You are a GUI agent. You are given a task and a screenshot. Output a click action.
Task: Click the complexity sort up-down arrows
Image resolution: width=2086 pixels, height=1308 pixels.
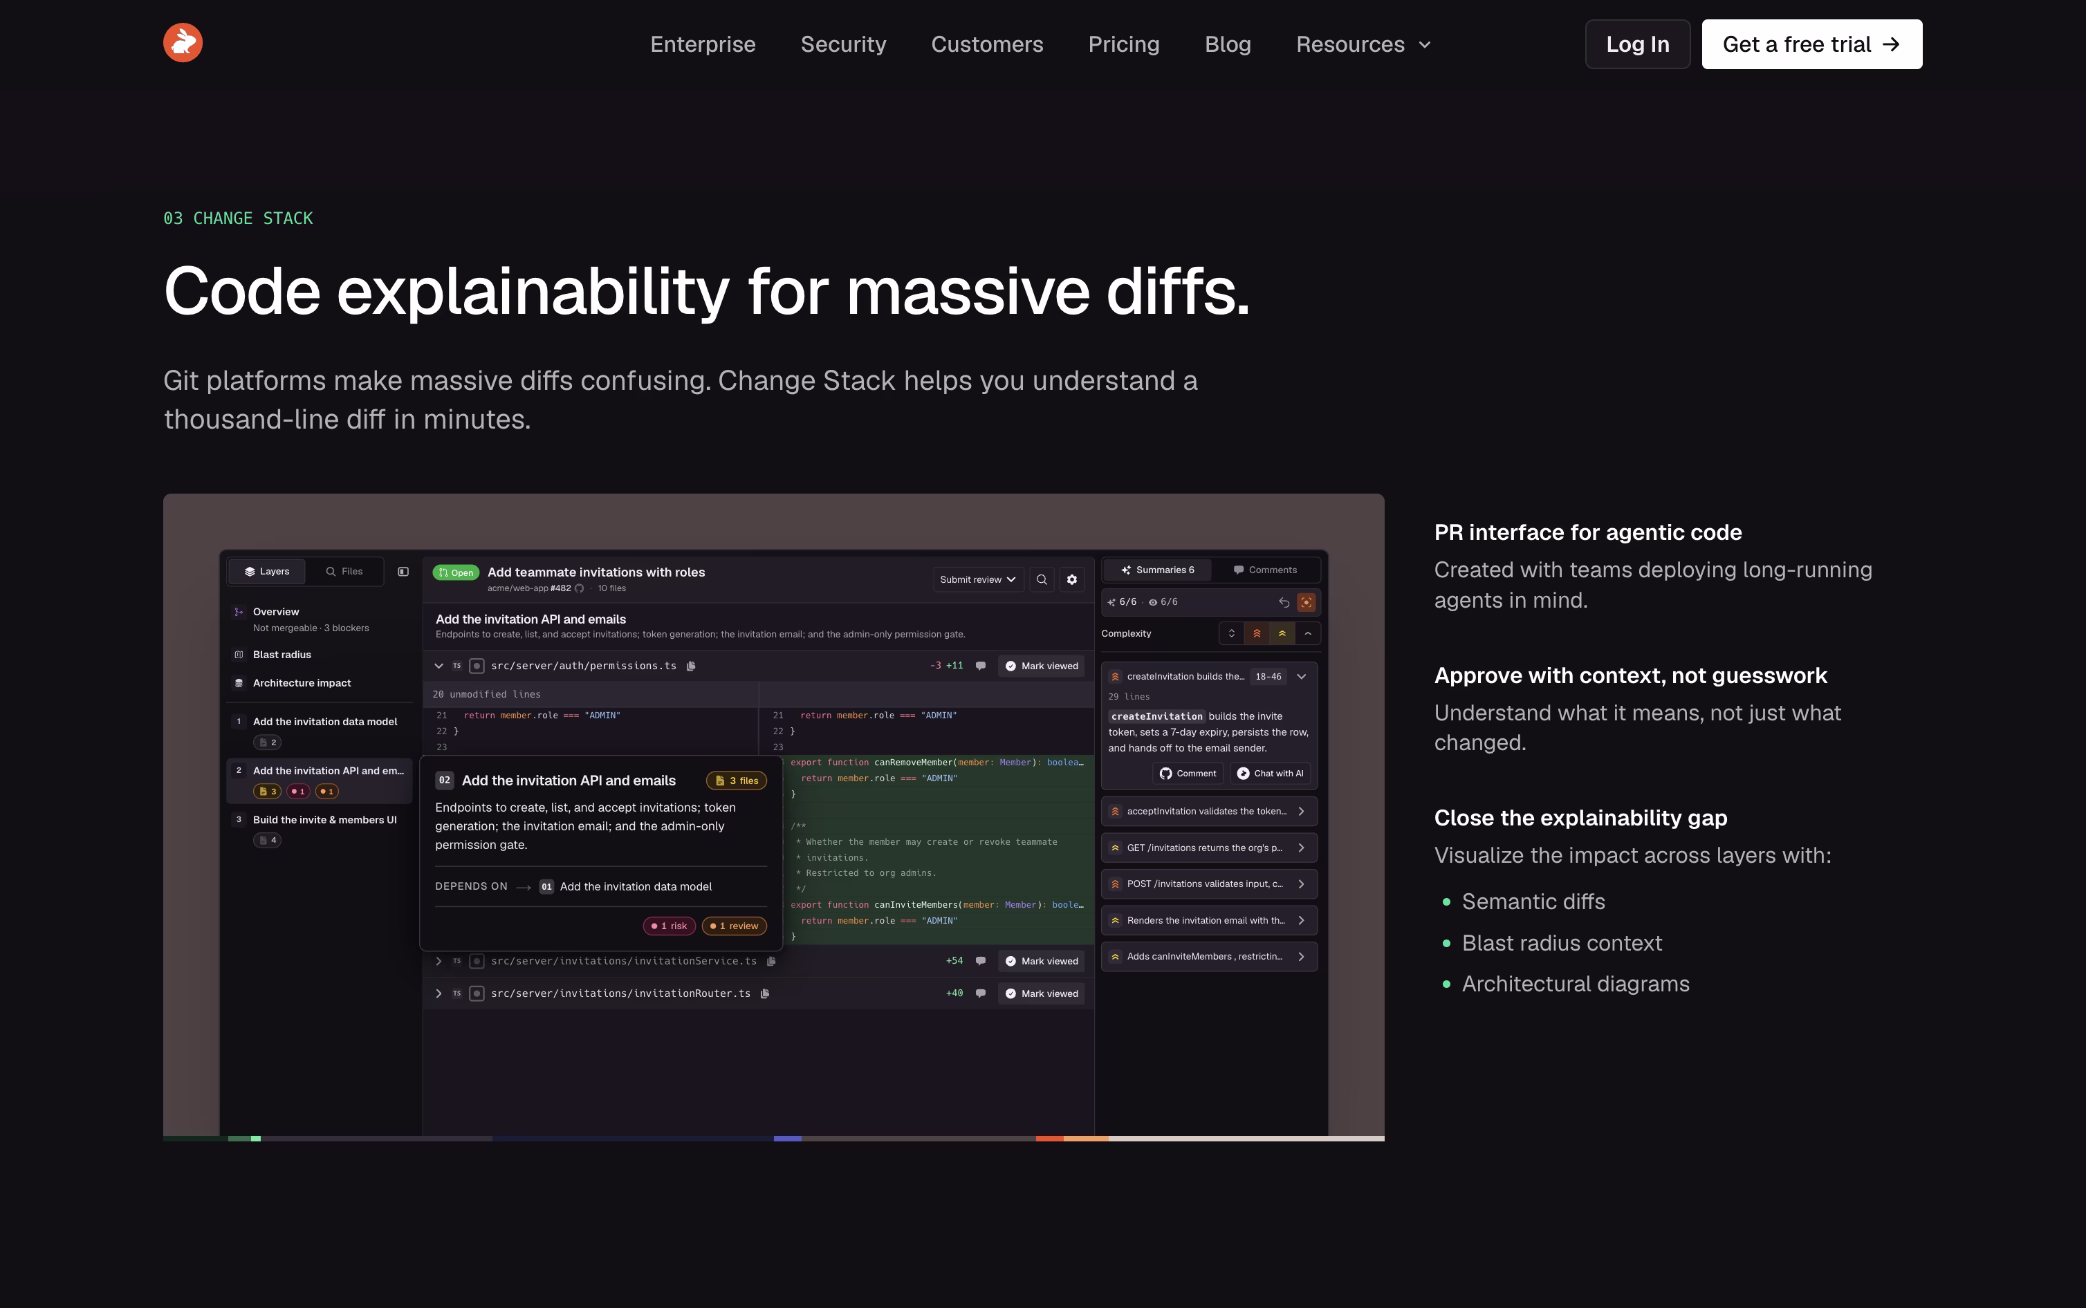tap(1231, 633)
